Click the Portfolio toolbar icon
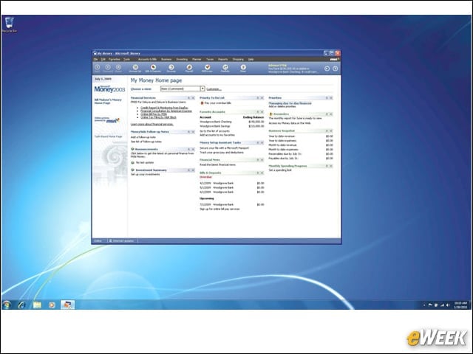 click(225, 69)
